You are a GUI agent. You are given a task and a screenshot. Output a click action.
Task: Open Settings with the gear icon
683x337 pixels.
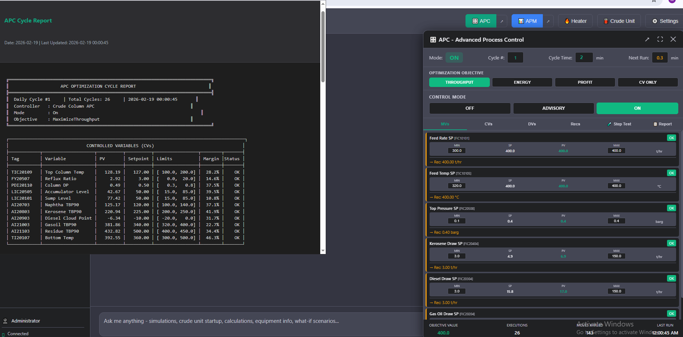click(665, 21)
